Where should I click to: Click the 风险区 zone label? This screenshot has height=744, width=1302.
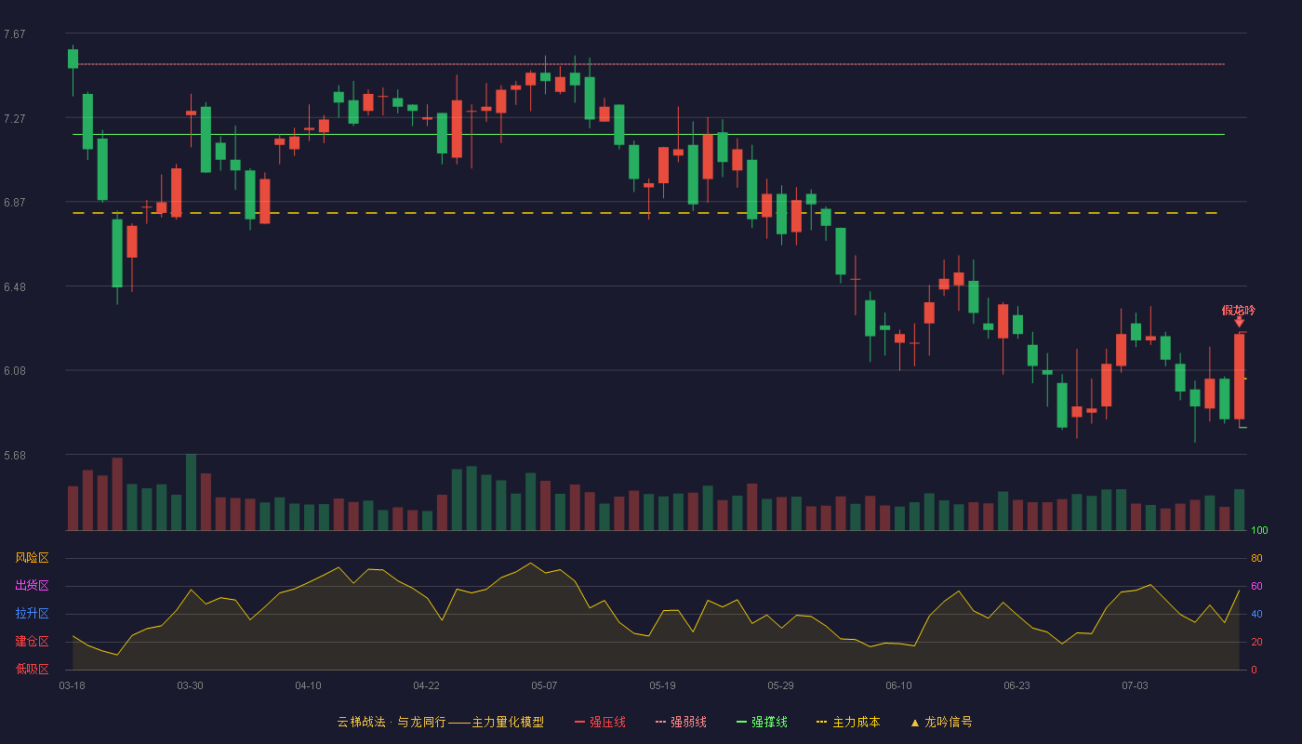click(32, 558)
